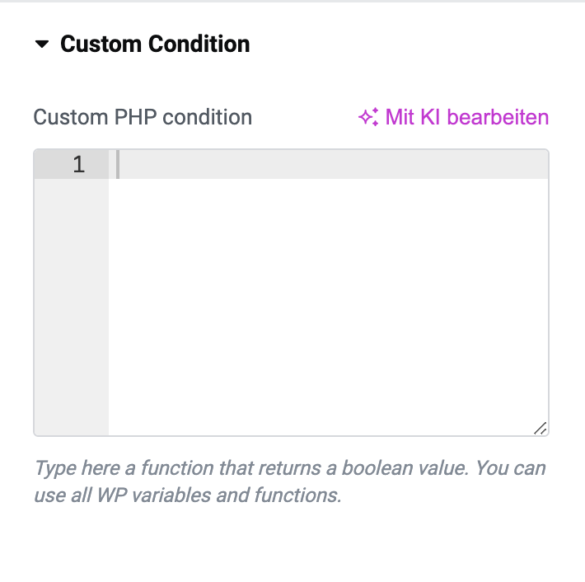Click the blinking text cursor on line 1

click(x=118, y=164)
